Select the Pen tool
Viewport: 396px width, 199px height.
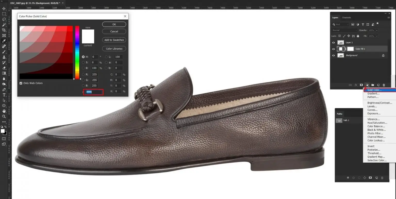pyautogui.click(x=4, y=90)
